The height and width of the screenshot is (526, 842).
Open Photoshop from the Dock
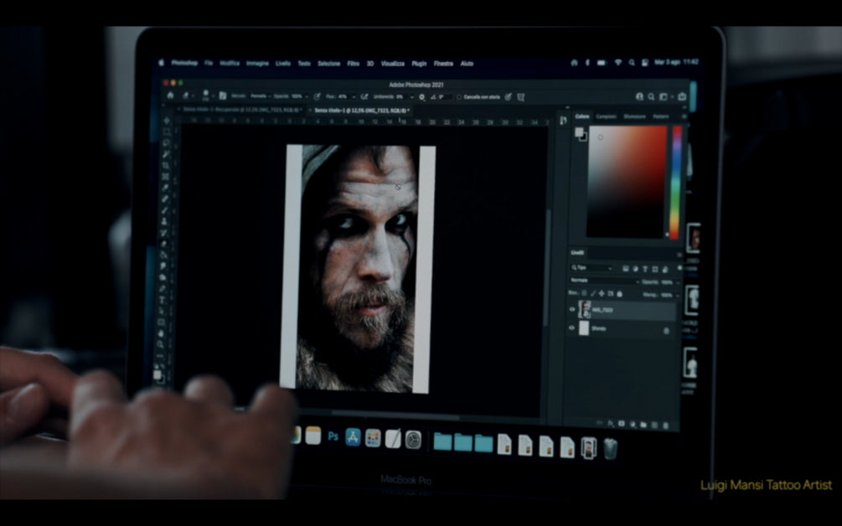(x=333, y=437)
